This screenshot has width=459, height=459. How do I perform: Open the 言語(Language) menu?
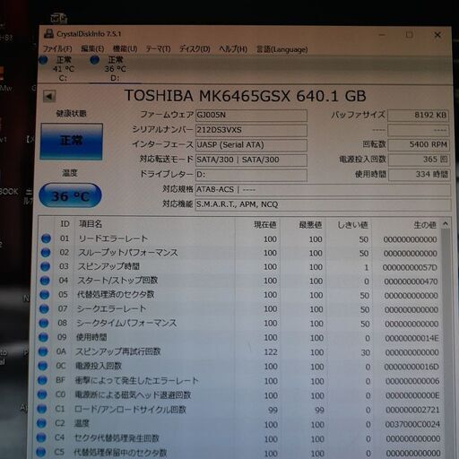click(x=281, y=49)
